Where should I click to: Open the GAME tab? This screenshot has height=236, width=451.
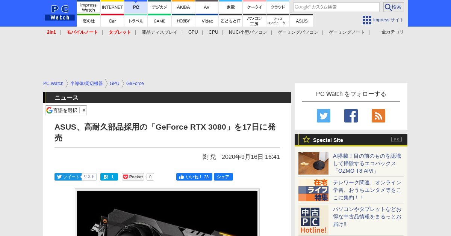tap(159, 21)
